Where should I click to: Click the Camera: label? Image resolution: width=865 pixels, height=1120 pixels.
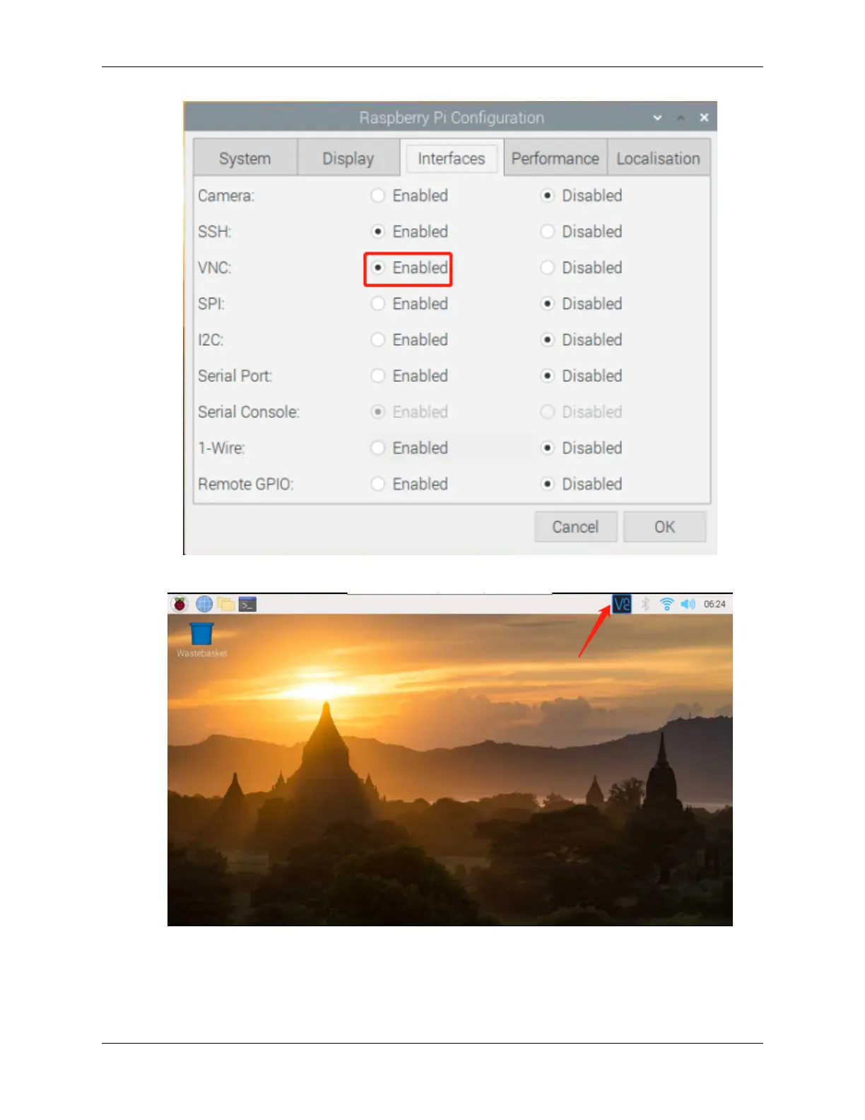click(x=226, y=195)
